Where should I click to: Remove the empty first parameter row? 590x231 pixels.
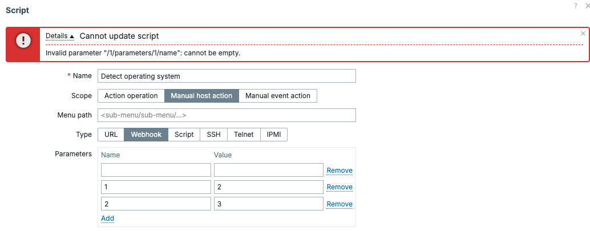[339, 171]
